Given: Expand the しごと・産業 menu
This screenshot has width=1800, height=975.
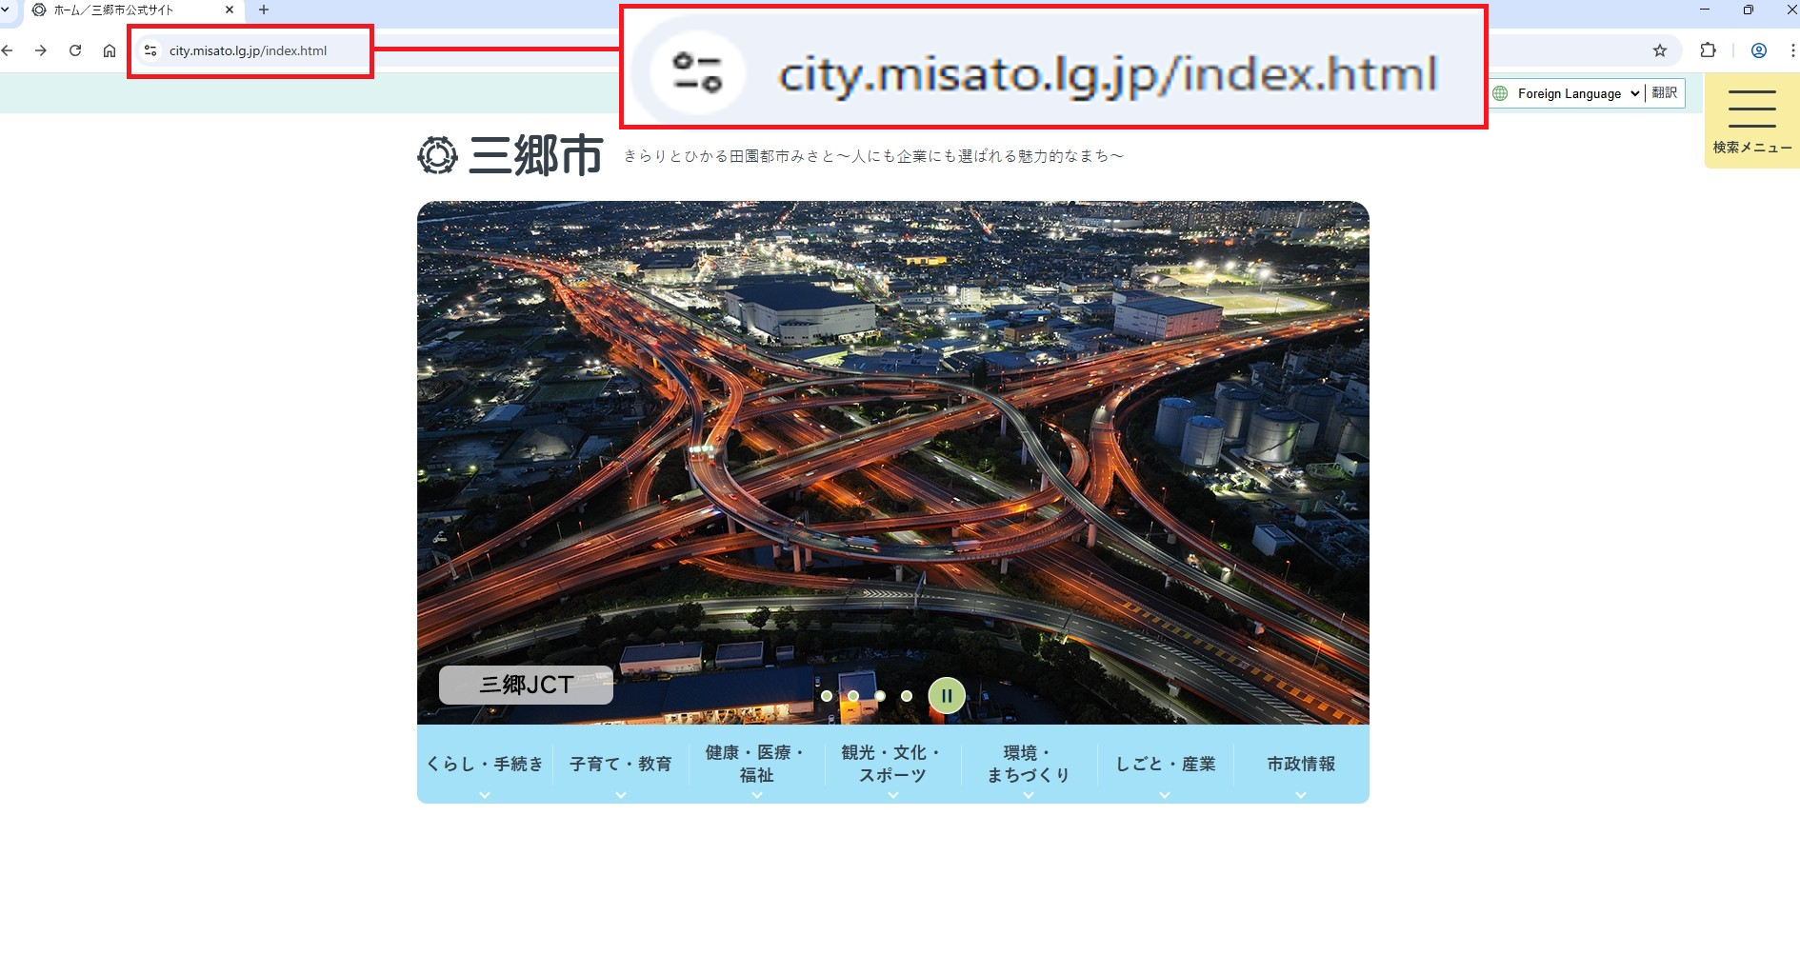Looking at the screenshot, I should coord(1165,765).
